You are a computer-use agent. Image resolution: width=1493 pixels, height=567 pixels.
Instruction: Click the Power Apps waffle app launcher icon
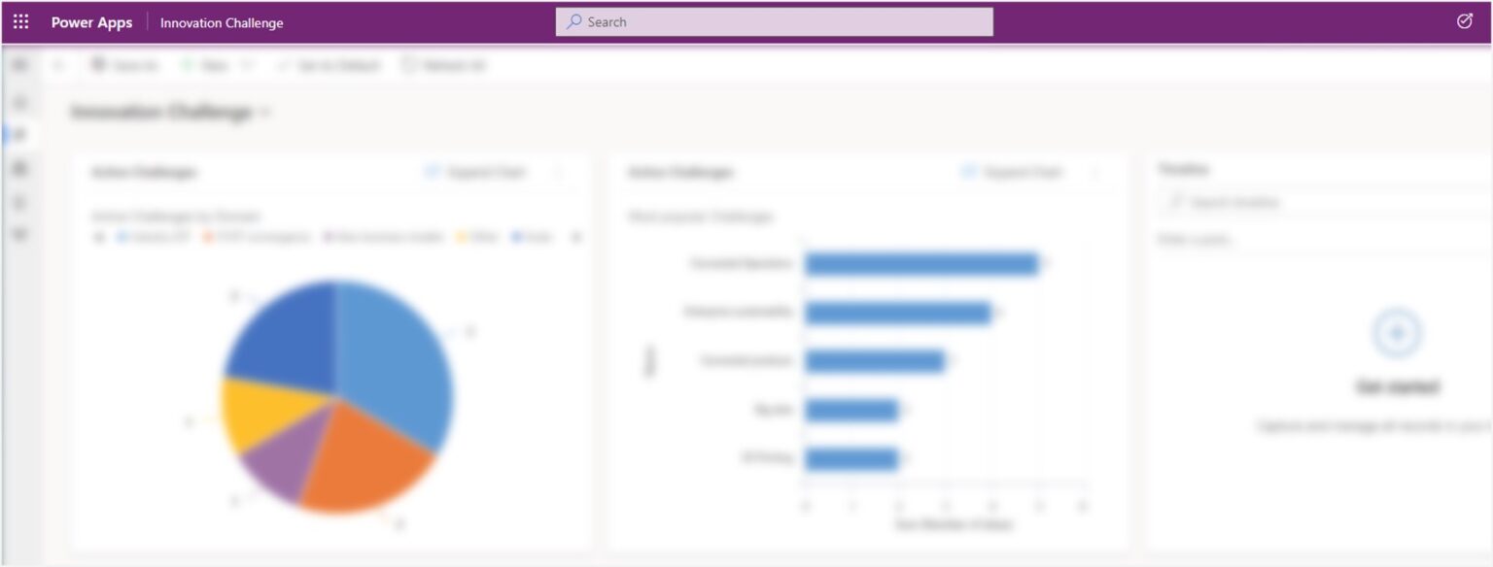pos(20,21)
